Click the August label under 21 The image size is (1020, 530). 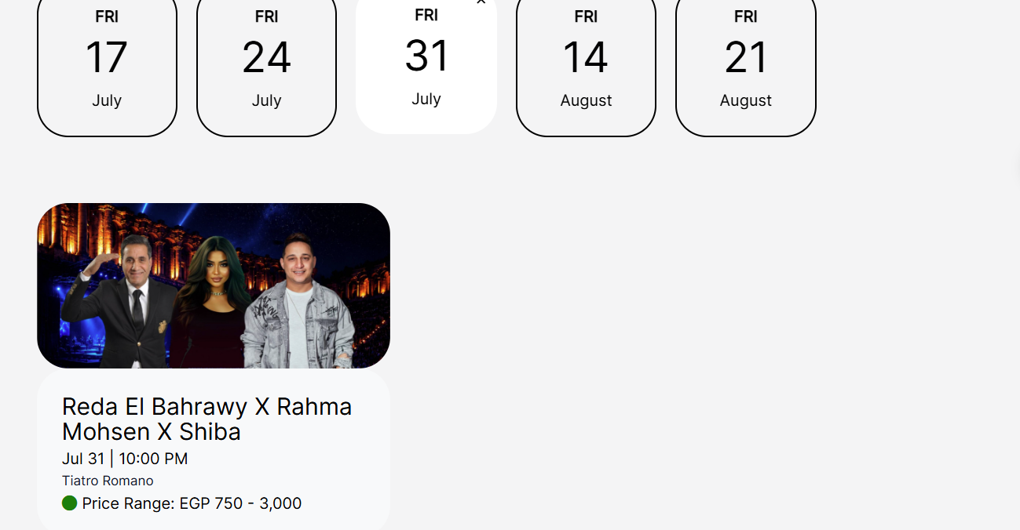pyautogui.click(x=746, y=100)
